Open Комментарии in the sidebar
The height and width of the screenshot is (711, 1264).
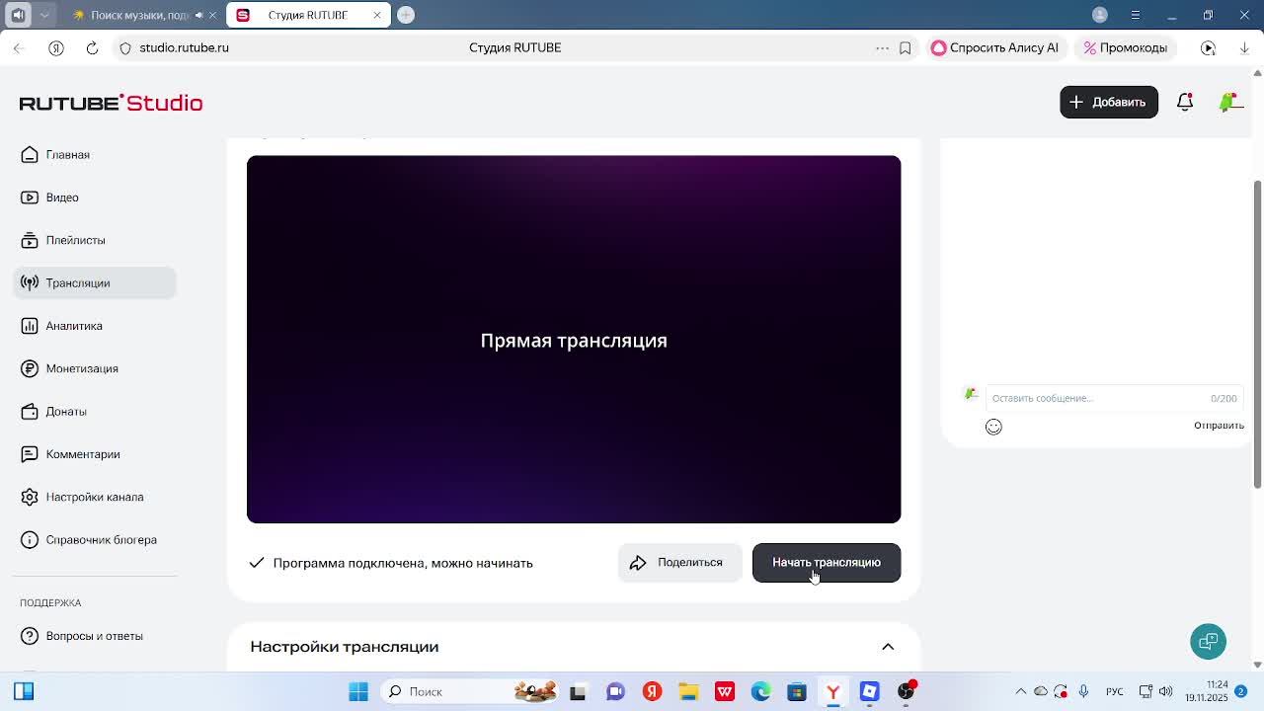[95, 454]
